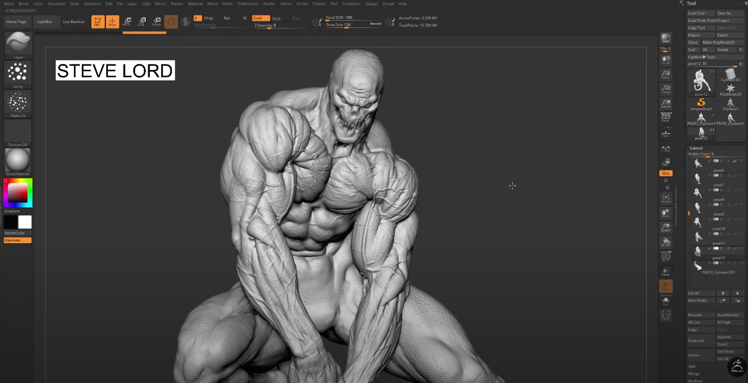The width and height of the screenshot is (748, 383).
Task: Select the Zoom navigation icon
Action: click(666, 73)
